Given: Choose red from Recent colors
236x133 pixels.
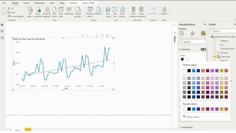Looking at the screenshot, I should click(x=226, y=109).
